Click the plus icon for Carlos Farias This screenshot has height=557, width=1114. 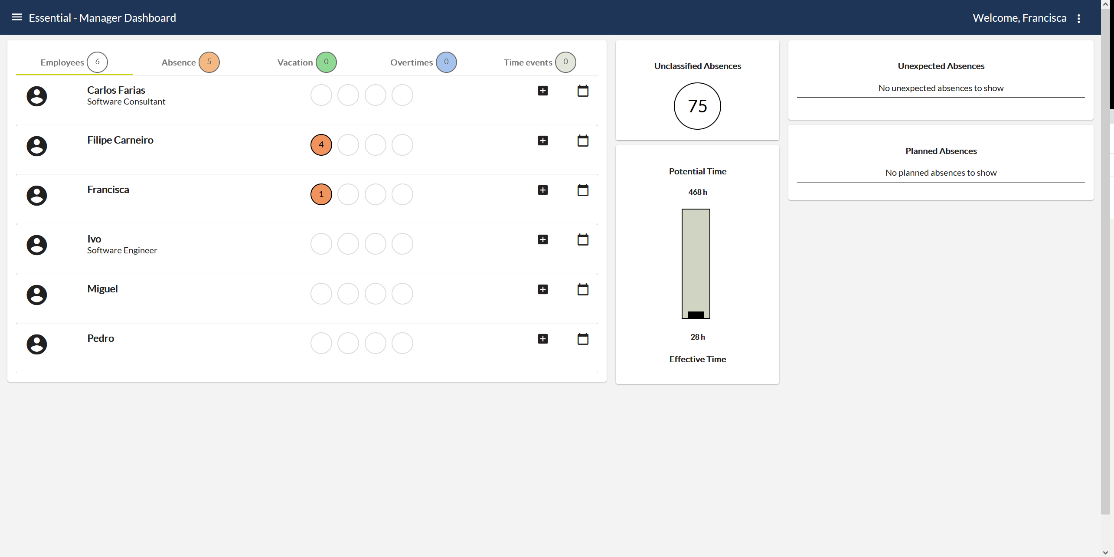pos(542,91)
